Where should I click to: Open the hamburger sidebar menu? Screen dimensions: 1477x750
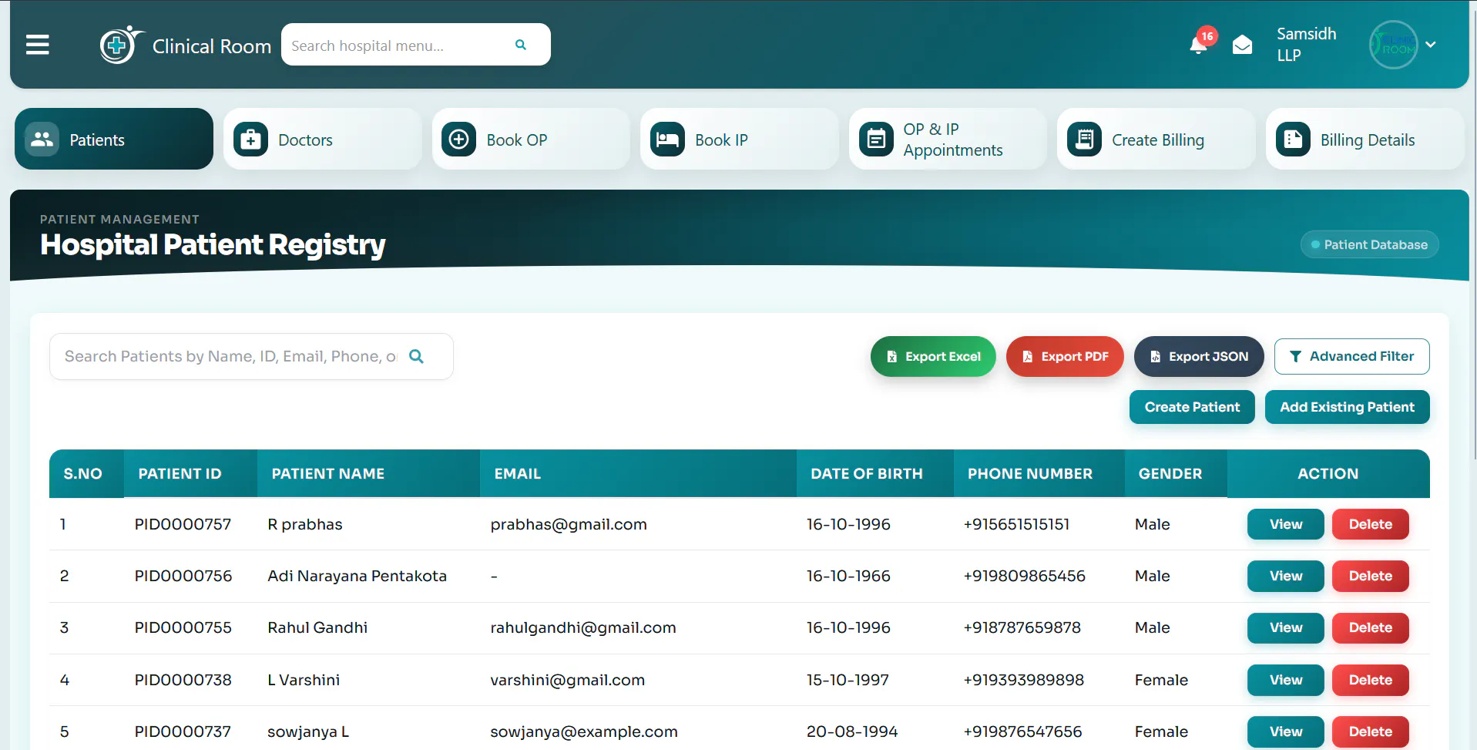(x=38, y=45)
